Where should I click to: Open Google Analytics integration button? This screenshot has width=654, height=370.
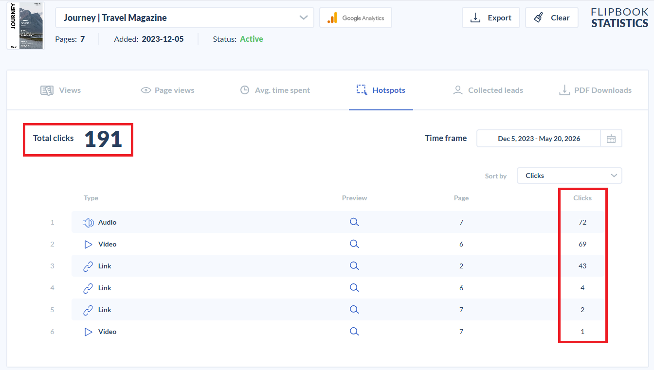tap(356, 18)
